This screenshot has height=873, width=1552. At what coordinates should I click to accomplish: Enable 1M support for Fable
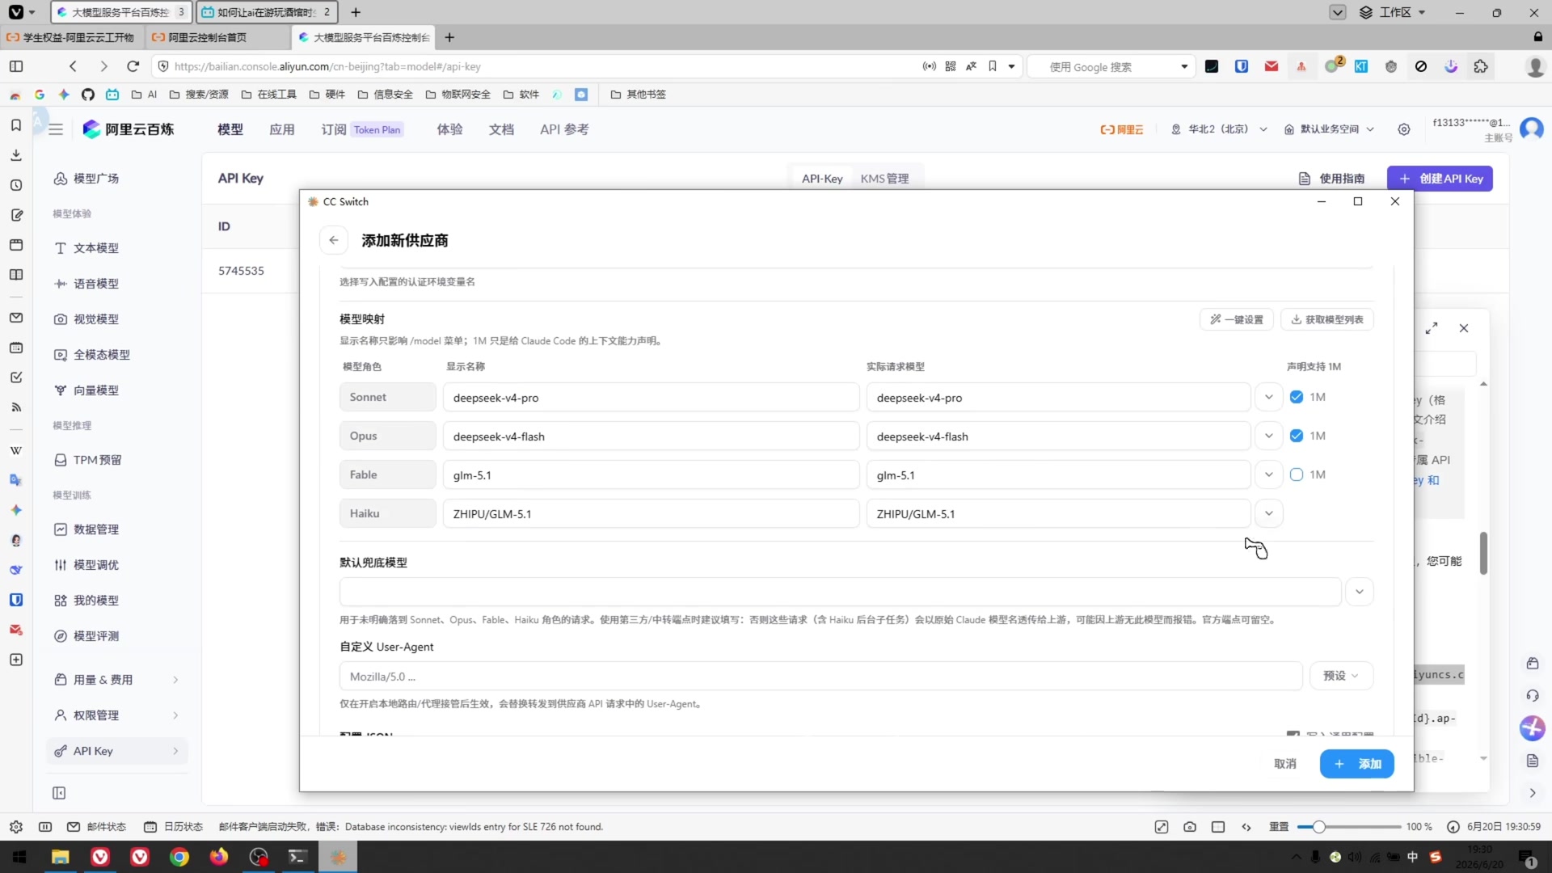1297,474
